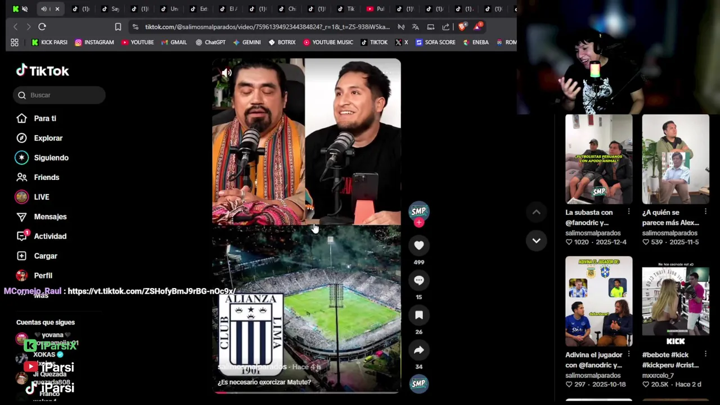The height and width of the screenshot is (405, 720).
Task: Open GEMINI bookmark
Action: point(247,42)
